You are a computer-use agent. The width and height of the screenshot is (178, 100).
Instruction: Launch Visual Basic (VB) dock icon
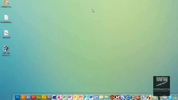coord(96,97)
